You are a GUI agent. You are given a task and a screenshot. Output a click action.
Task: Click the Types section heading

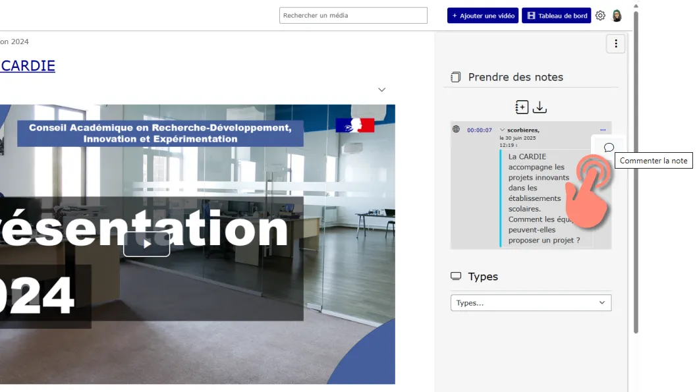pyautogui.click(x=483, y=277)
